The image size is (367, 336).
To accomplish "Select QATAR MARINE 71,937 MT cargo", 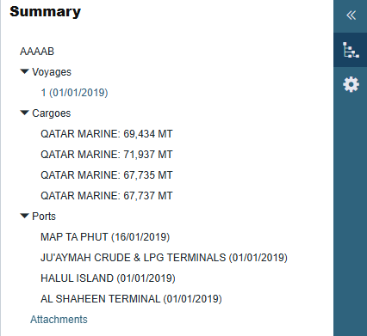I will coord(107,155).
